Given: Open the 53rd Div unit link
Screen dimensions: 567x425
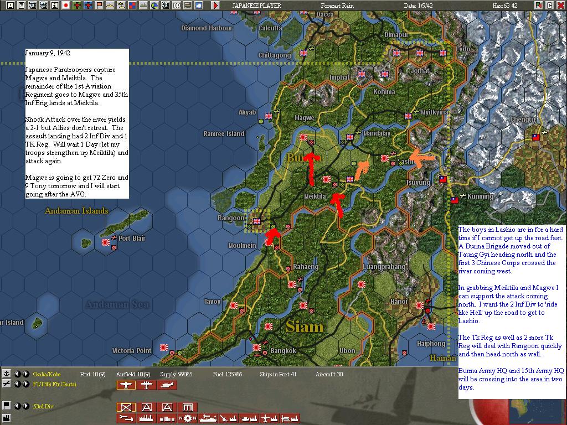Looking at the screenshot, I should click(x=43, y=406).
